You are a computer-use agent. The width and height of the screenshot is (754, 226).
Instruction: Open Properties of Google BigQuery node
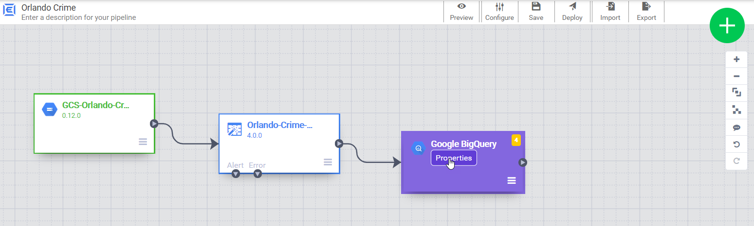pos(454,158)
